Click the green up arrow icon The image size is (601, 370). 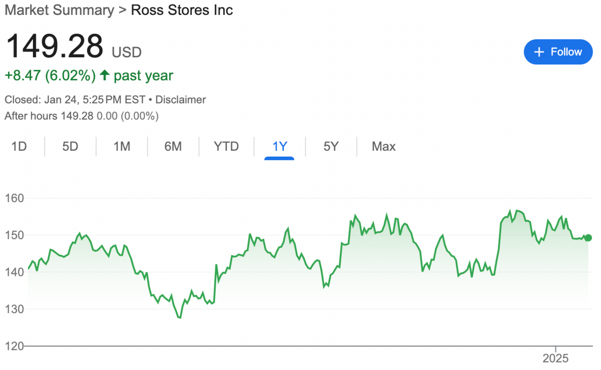click(105, 75)
